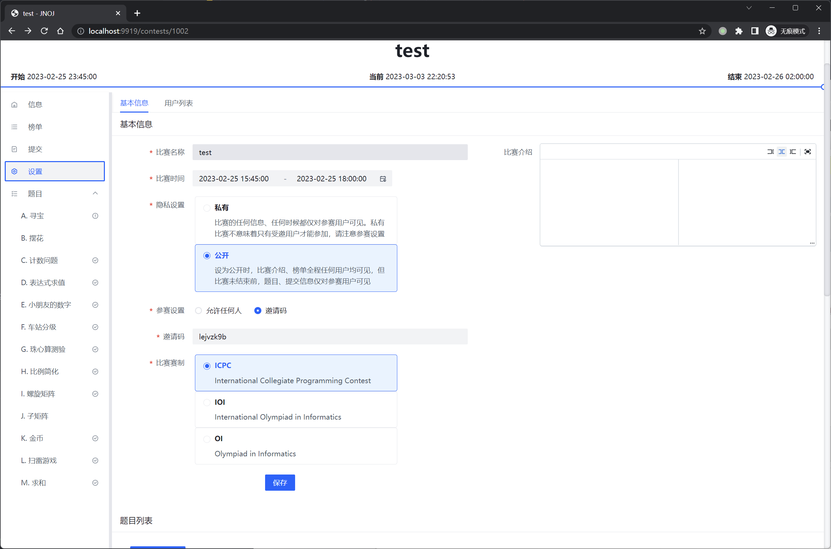This screenshot has width=831, height=549.
Task: Click the check icon beside D. 表达式求值
Action: pyautogui.click(x=95, y=282)
